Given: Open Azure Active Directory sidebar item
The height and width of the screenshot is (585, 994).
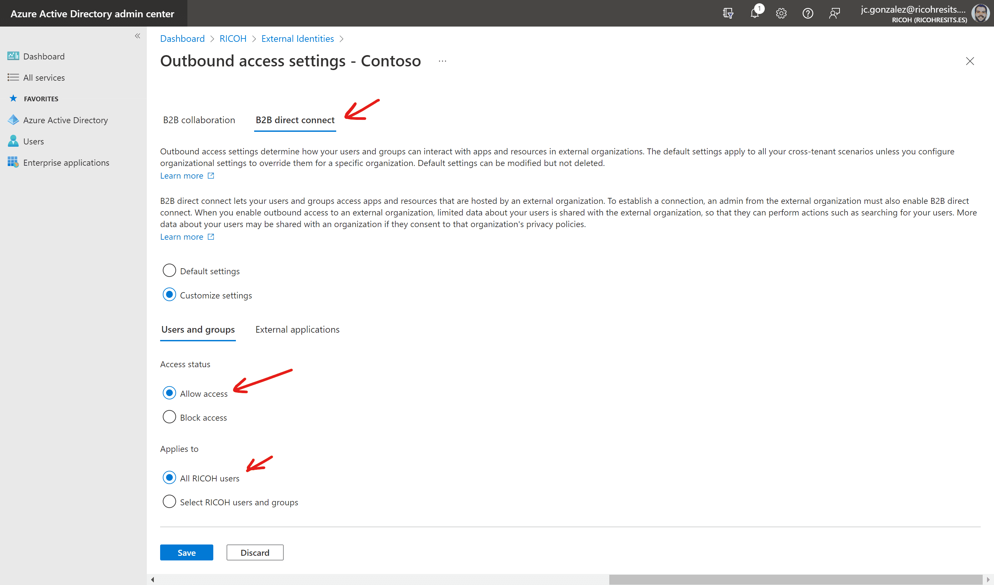Looking at the screenshot, I should pos(65,120).
